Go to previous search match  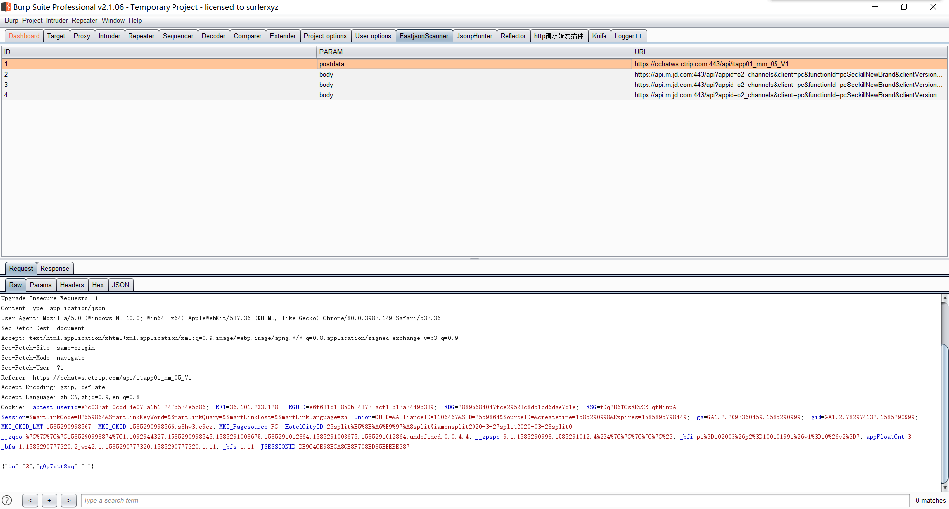click(30, 500)
